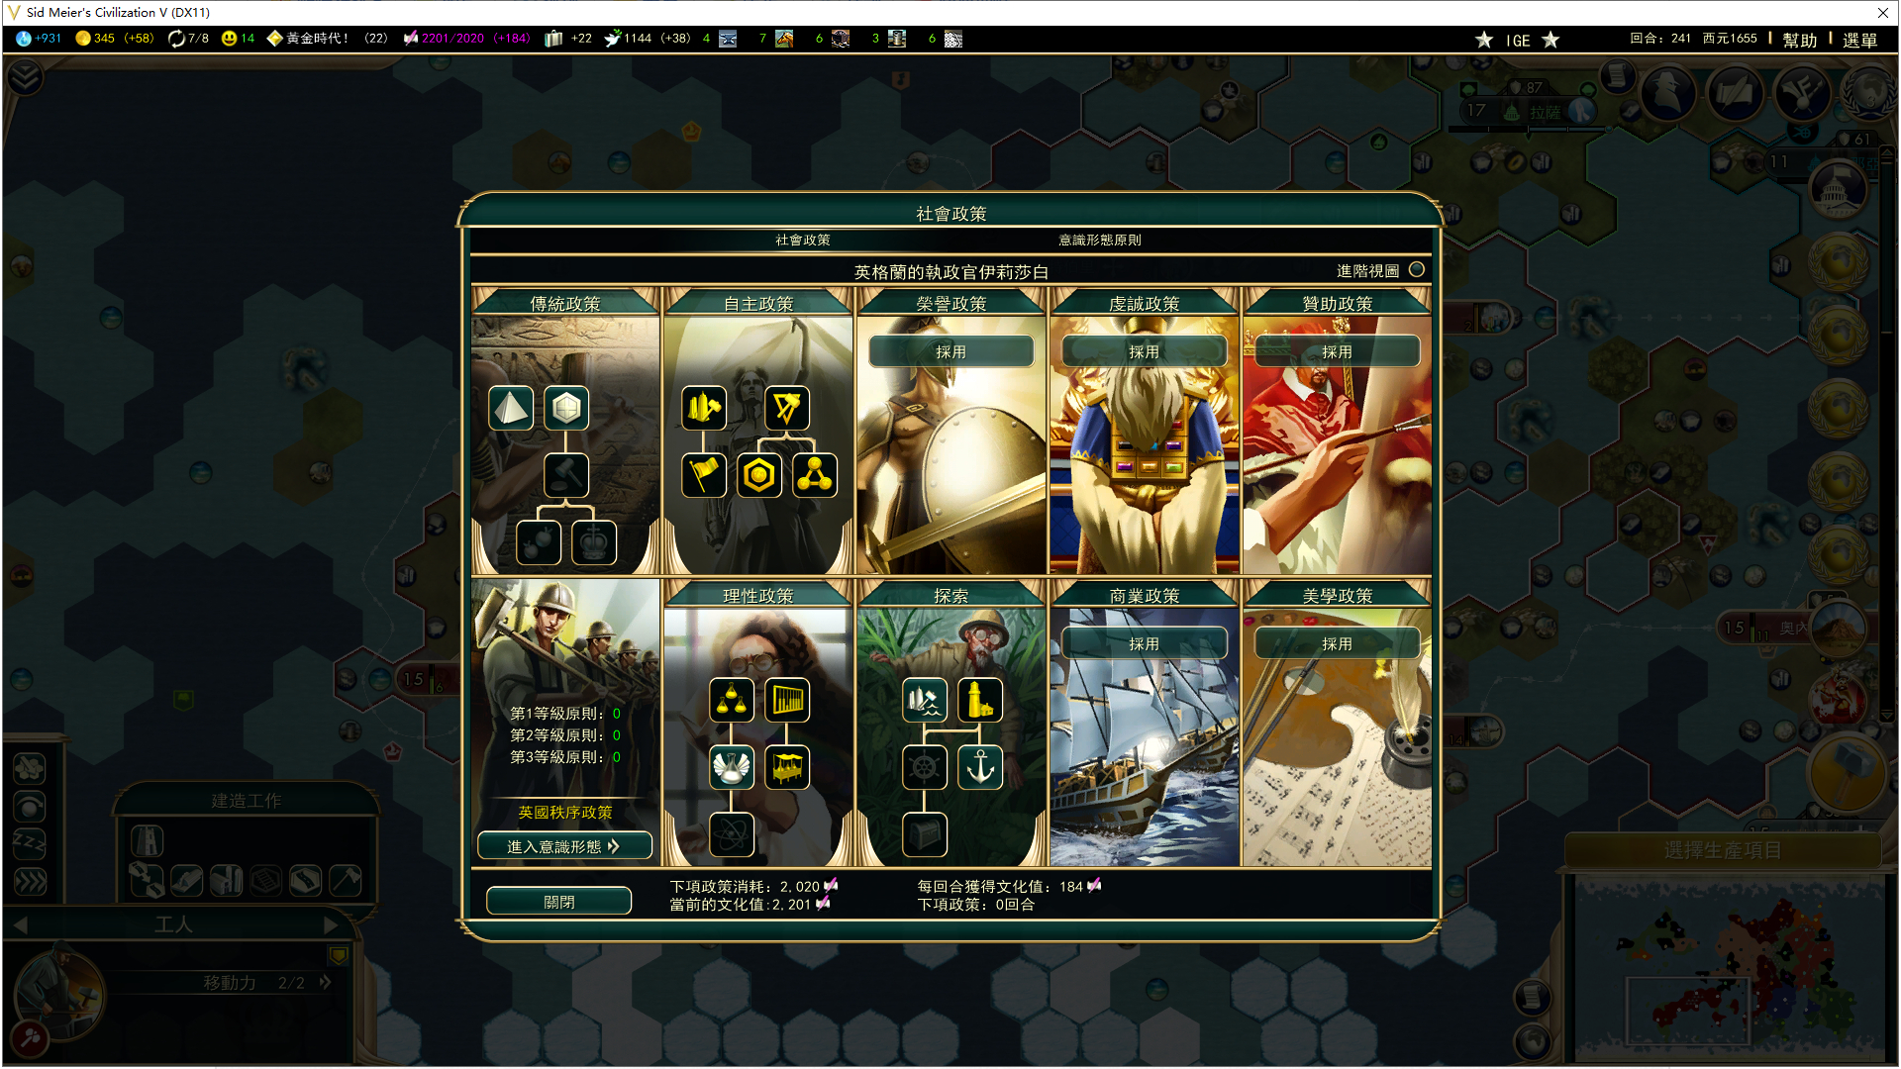Expand the top-left notification chevron

click(25, 77)
